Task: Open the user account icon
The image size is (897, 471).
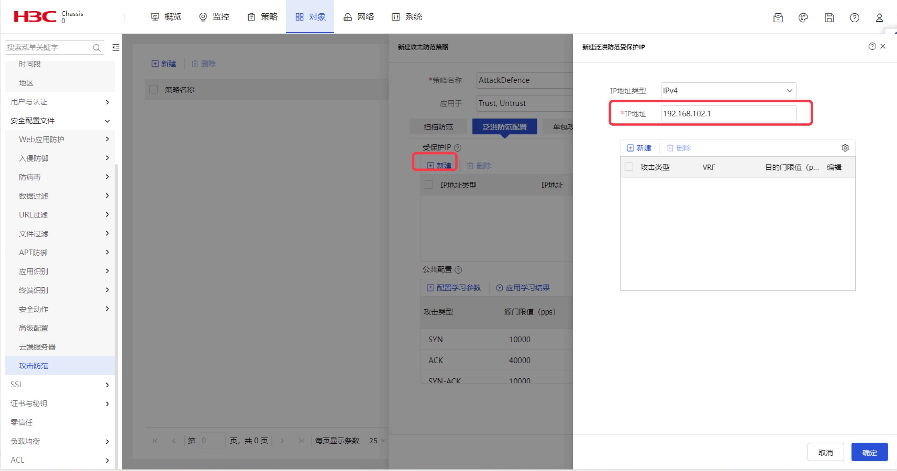Action: click(x=879, y=17)
